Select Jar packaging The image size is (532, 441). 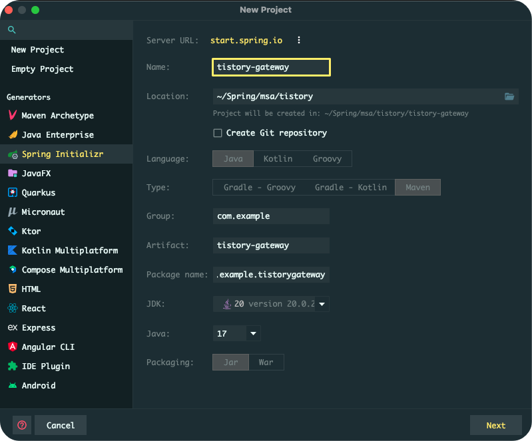[x=231, y=363]
